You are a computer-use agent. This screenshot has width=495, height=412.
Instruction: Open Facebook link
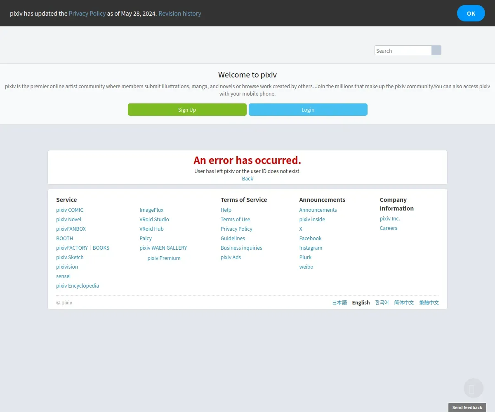pyautogui.click(x=310, y=238)
